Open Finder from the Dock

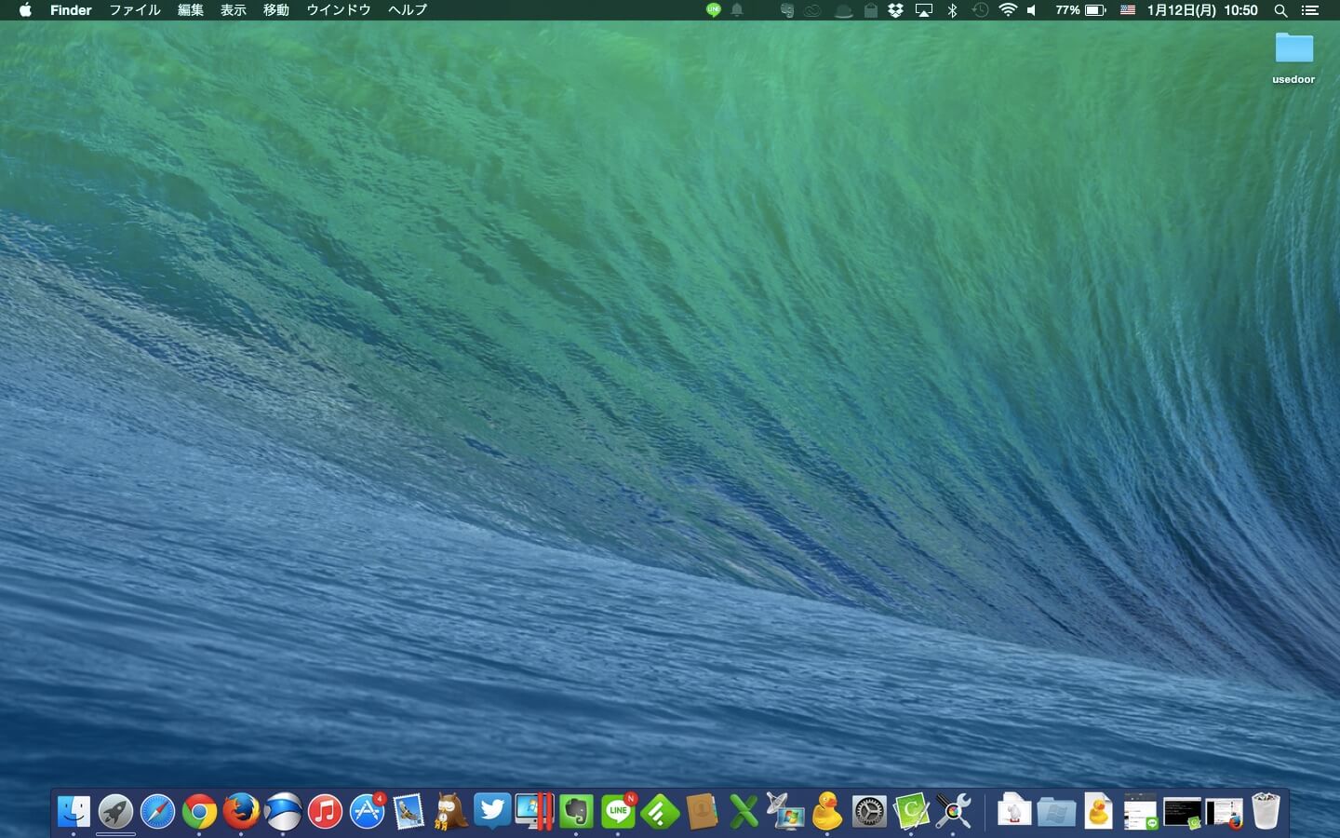[x=74, y=811]
